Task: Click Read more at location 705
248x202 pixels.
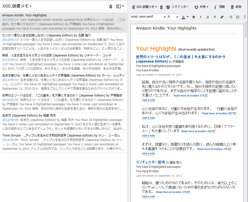Action: click(x=214, y=149)
